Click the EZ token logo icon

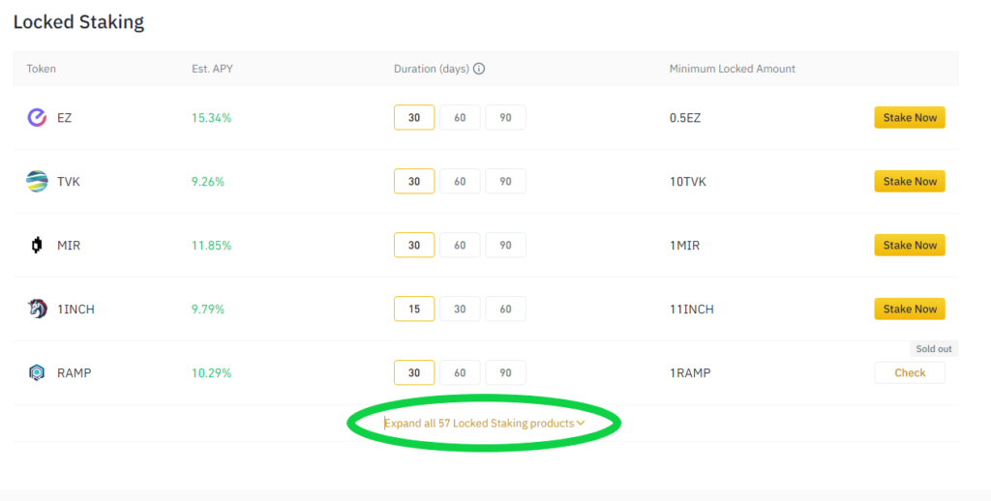point(37,117)
